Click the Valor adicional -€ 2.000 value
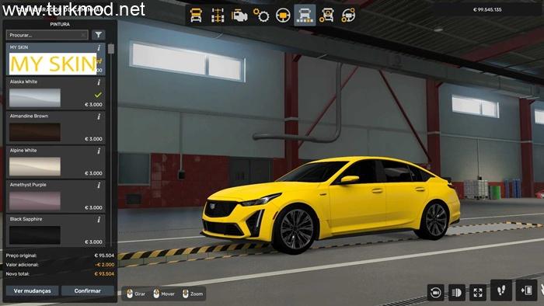Screen dimensions: 544x306 [x=104, y=264]
